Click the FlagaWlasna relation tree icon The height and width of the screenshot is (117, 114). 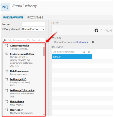7,101
